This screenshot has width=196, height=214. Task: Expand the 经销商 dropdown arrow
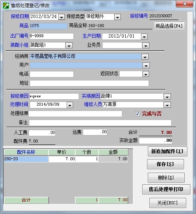click(x=145, y=56)
